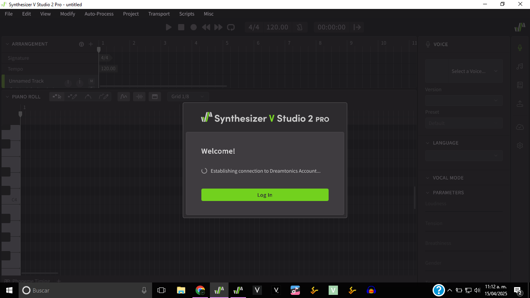Viewport: 530px width, 298px height.
Task: Open Google Chrome from the taskbar
Action: tap(200, 290)
